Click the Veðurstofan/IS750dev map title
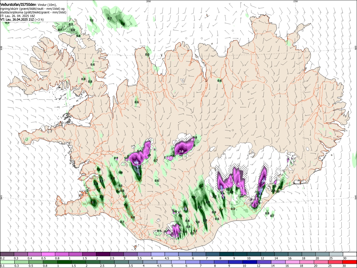Viewport: 357px width, 268px height. coord(18,4)
